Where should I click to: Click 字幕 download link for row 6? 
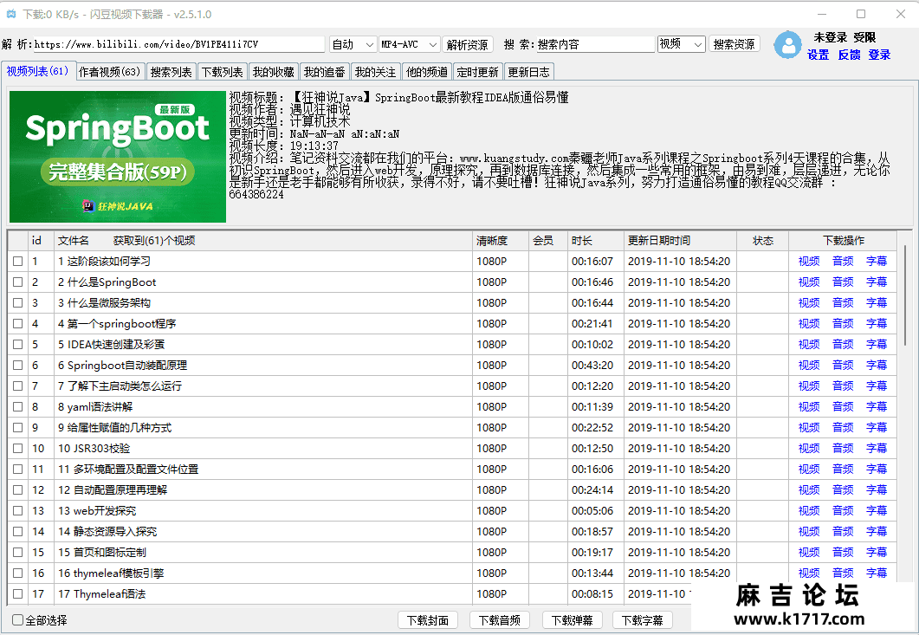click(x=877, y=366)
